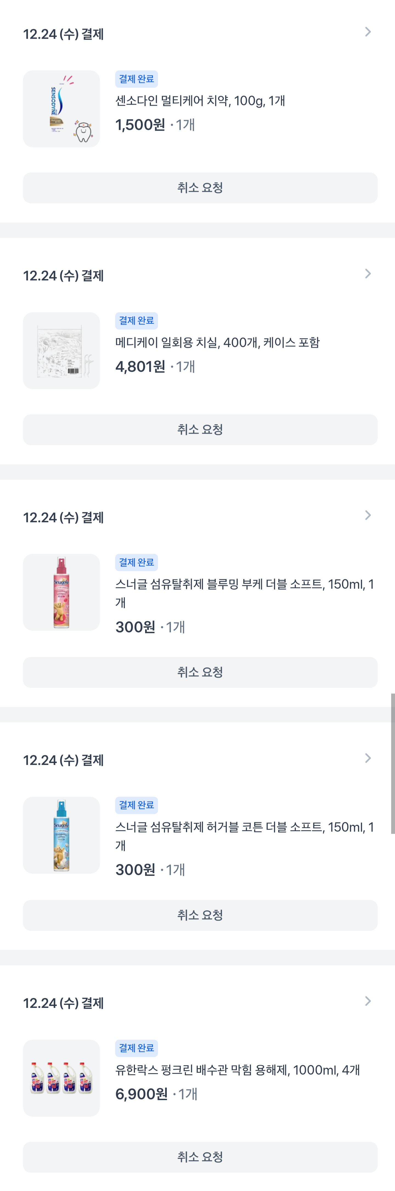Click the 유한락스 펑크린 배수관 product name

[237, 1070]
